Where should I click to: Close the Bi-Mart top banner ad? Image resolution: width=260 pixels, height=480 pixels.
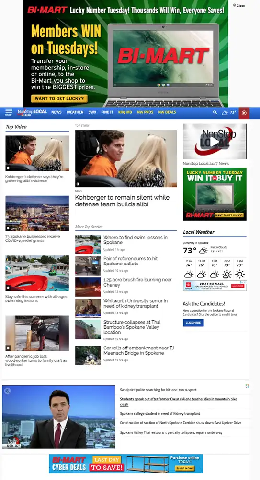click(239, 5)
